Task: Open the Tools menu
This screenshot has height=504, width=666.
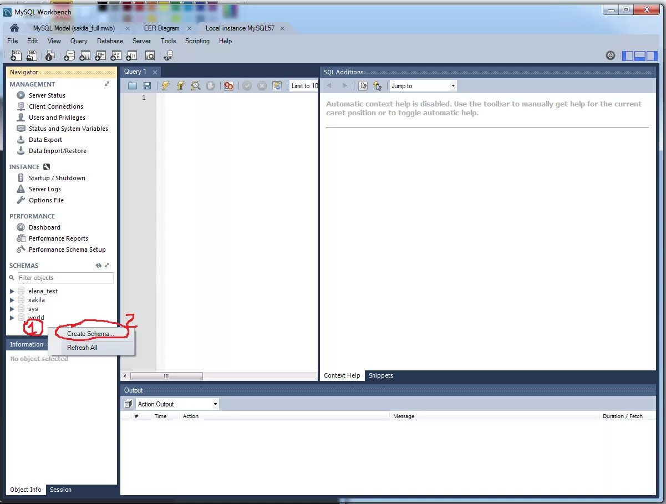Action: 168,41
